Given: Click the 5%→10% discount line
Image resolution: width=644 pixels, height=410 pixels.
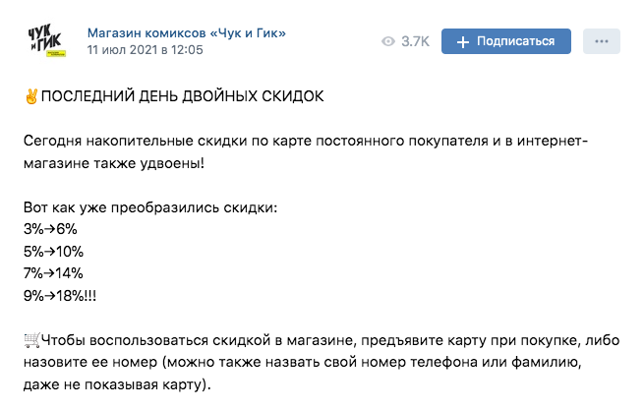Looking at the screenshot, I should (53, 251).
